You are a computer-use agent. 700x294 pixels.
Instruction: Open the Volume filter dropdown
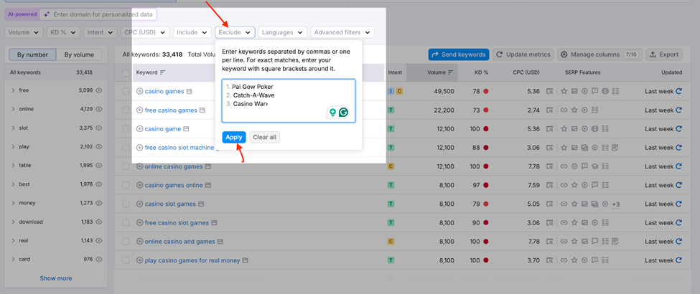click(24, 32)
